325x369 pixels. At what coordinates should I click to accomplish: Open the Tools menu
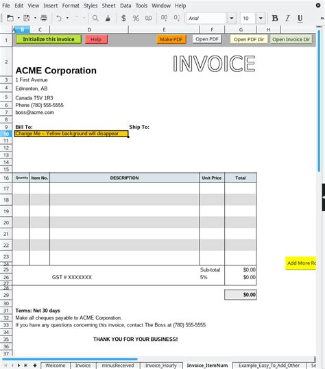pyautogui.click(x=141, y=5)
